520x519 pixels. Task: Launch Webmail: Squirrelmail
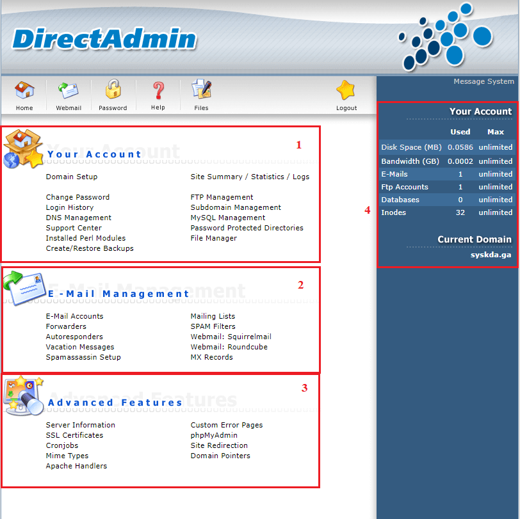click(x=231, y=337)
